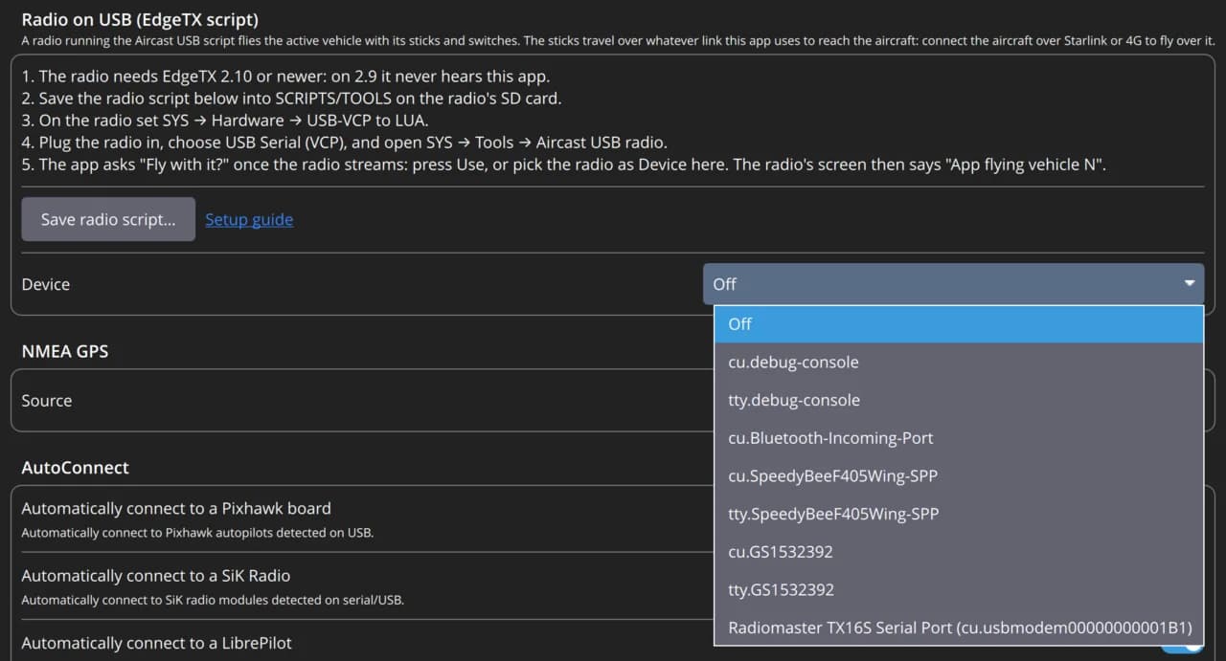Image resolution: width=1226 pixels, height=661 pixels.
Task: Click 'Automatically connect to a Pixhawk board' text
Action: (176, 508)
